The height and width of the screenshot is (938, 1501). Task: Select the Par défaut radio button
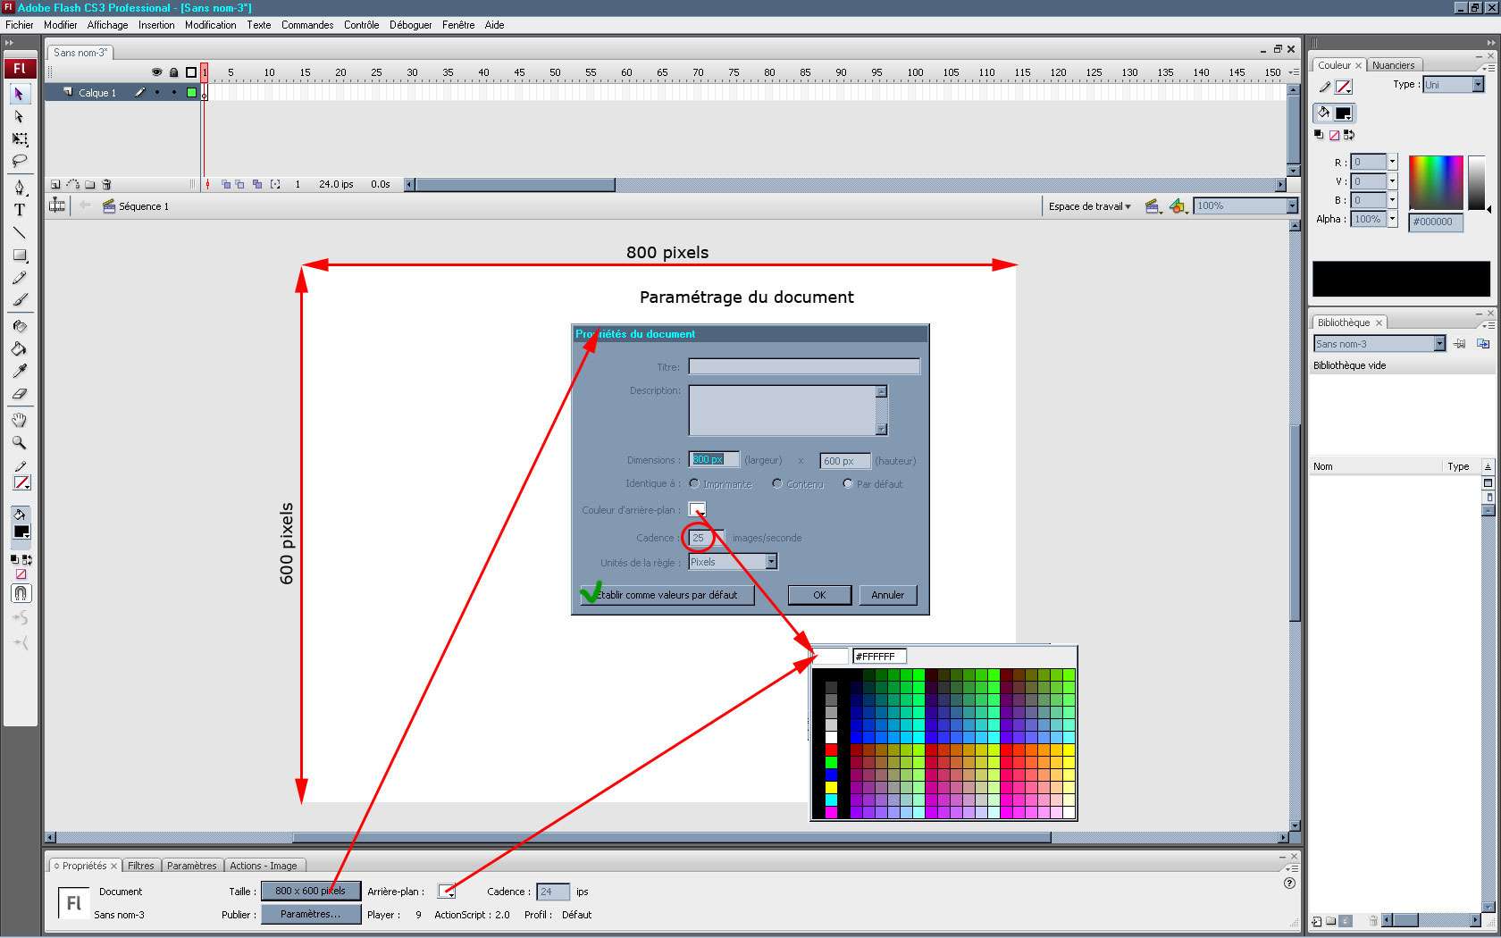[x=848, y=483]
